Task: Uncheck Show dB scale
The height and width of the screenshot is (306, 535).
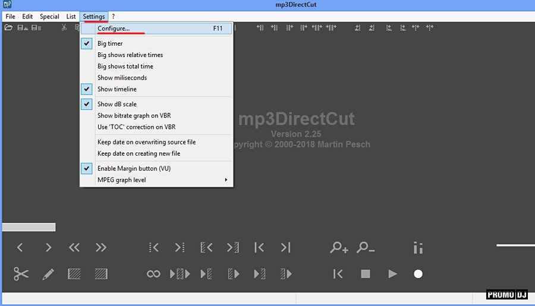Action: pos(117,104)
